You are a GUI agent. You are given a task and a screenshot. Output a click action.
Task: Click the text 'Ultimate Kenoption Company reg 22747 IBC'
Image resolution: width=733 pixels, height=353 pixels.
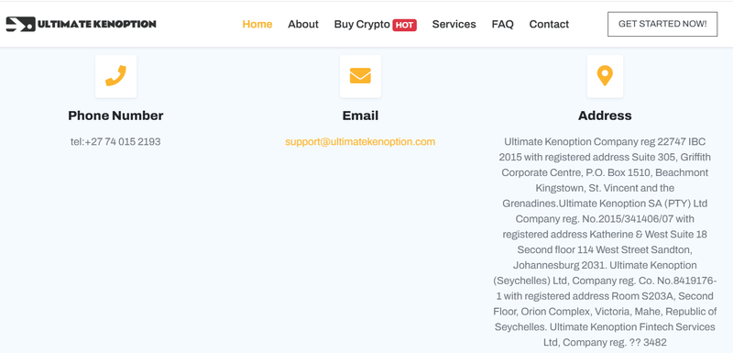[605, 142]
